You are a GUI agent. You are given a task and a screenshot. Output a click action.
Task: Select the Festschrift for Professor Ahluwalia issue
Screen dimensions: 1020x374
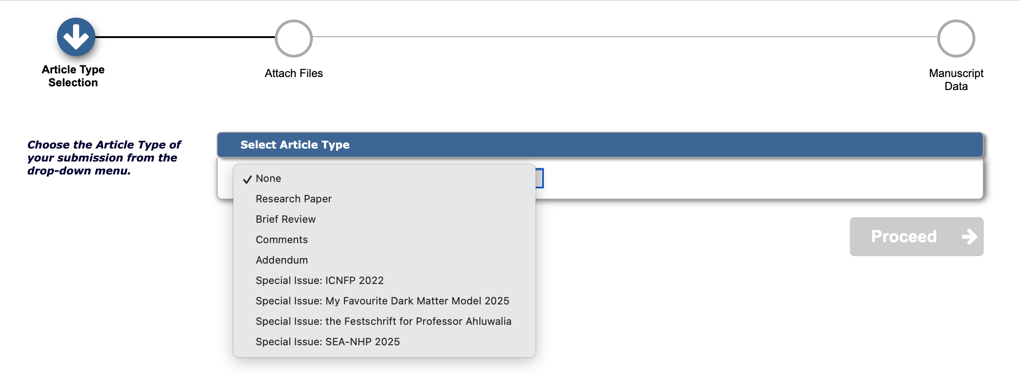pos(384,322)
